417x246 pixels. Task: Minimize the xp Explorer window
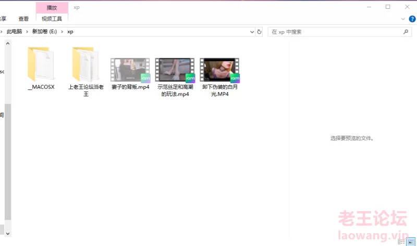click(369, 7)
